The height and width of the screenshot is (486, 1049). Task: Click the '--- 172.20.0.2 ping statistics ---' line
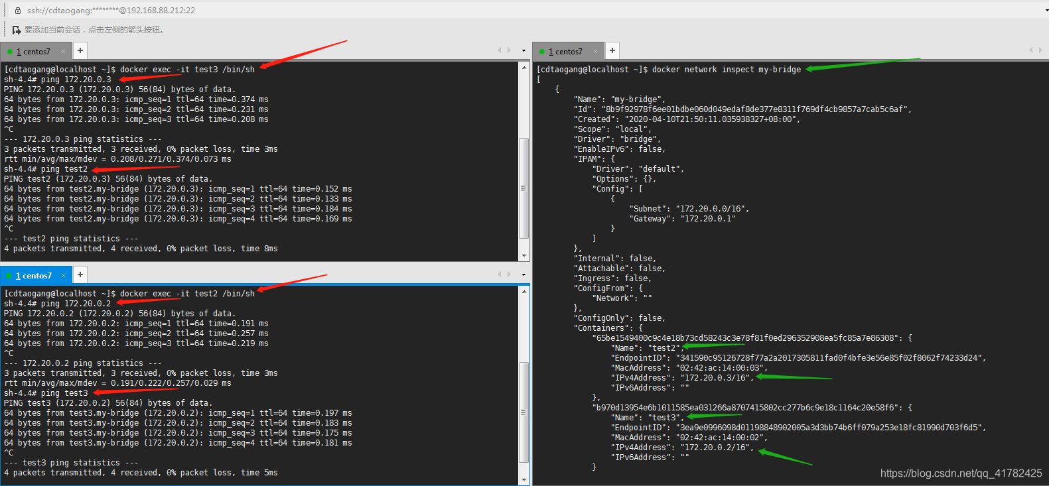pyautogui.click(x=83, y=363)
